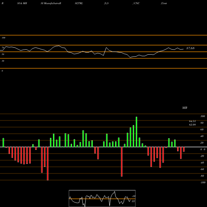The width and height of the screenshot is (207, 207).
Task: Click the '(5,5' parameter text
Action: [x=106, y=3]
